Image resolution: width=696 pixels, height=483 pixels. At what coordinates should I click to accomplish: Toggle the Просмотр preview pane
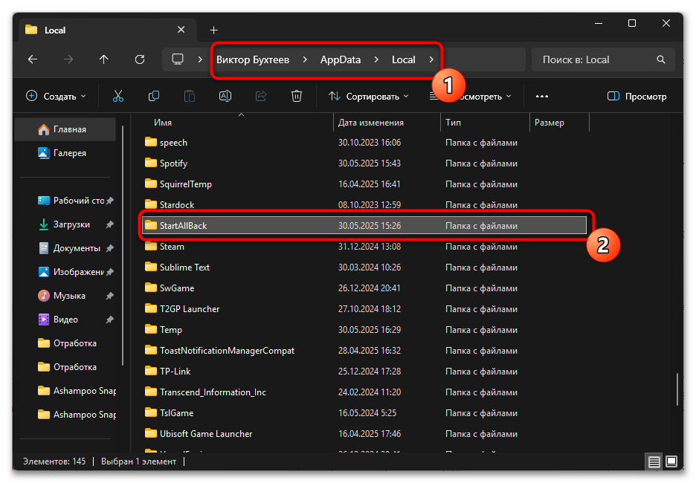point(637,96)
